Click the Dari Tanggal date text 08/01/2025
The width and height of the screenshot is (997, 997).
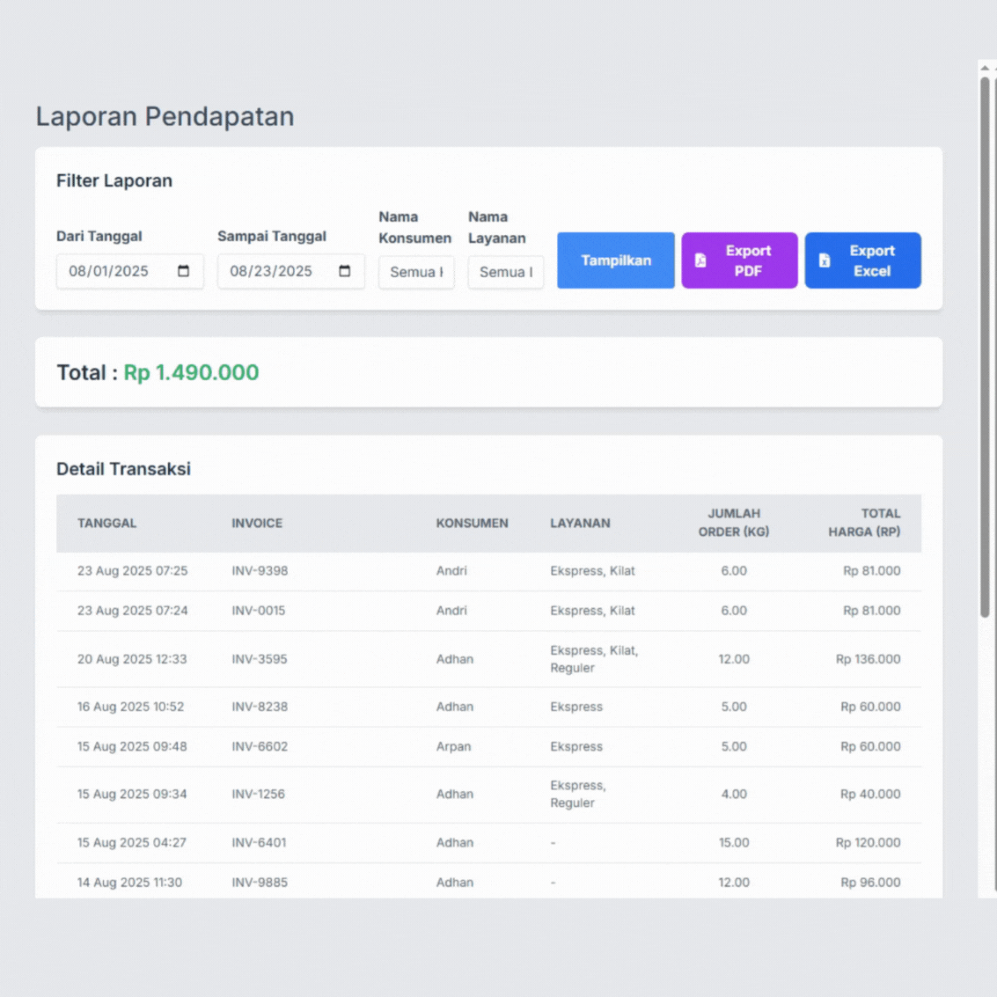click(109, 271)
